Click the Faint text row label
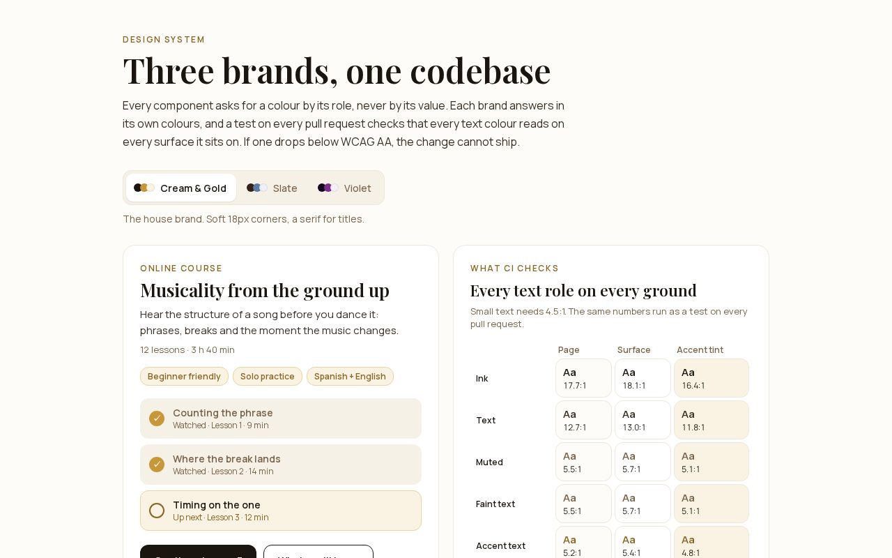 (495, 504)
